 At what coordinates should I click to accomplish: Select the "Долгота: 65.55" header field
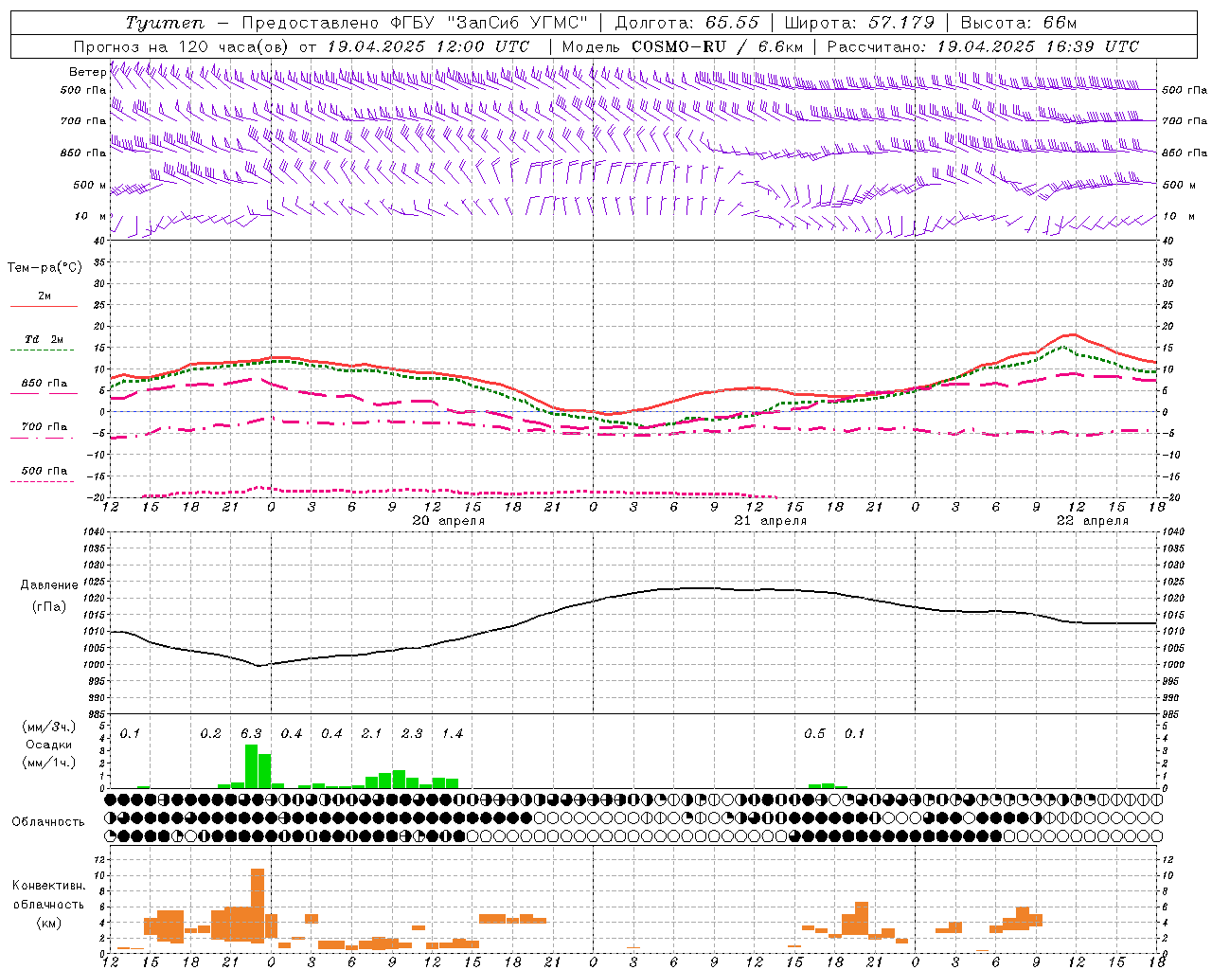pyautogui.click(x=686, y=23)
